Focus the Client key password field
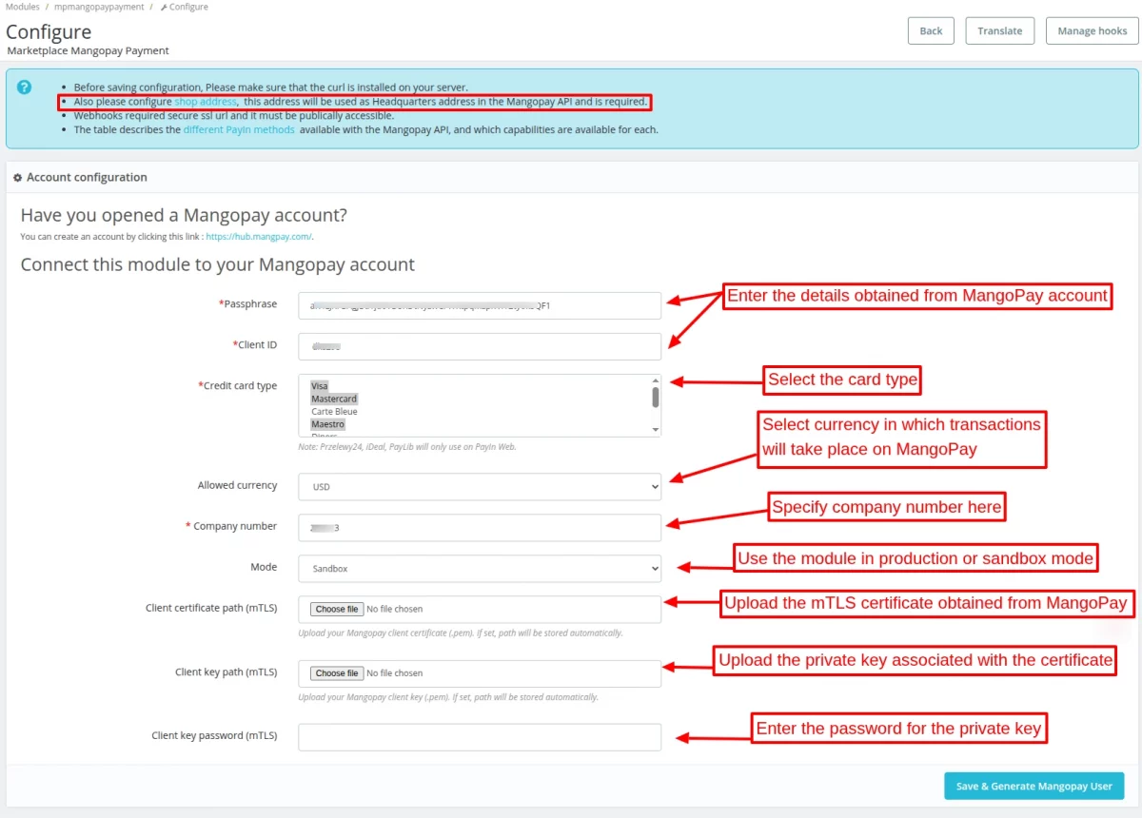This screenshot has width=1142, height=818. [x=480, y=737]
